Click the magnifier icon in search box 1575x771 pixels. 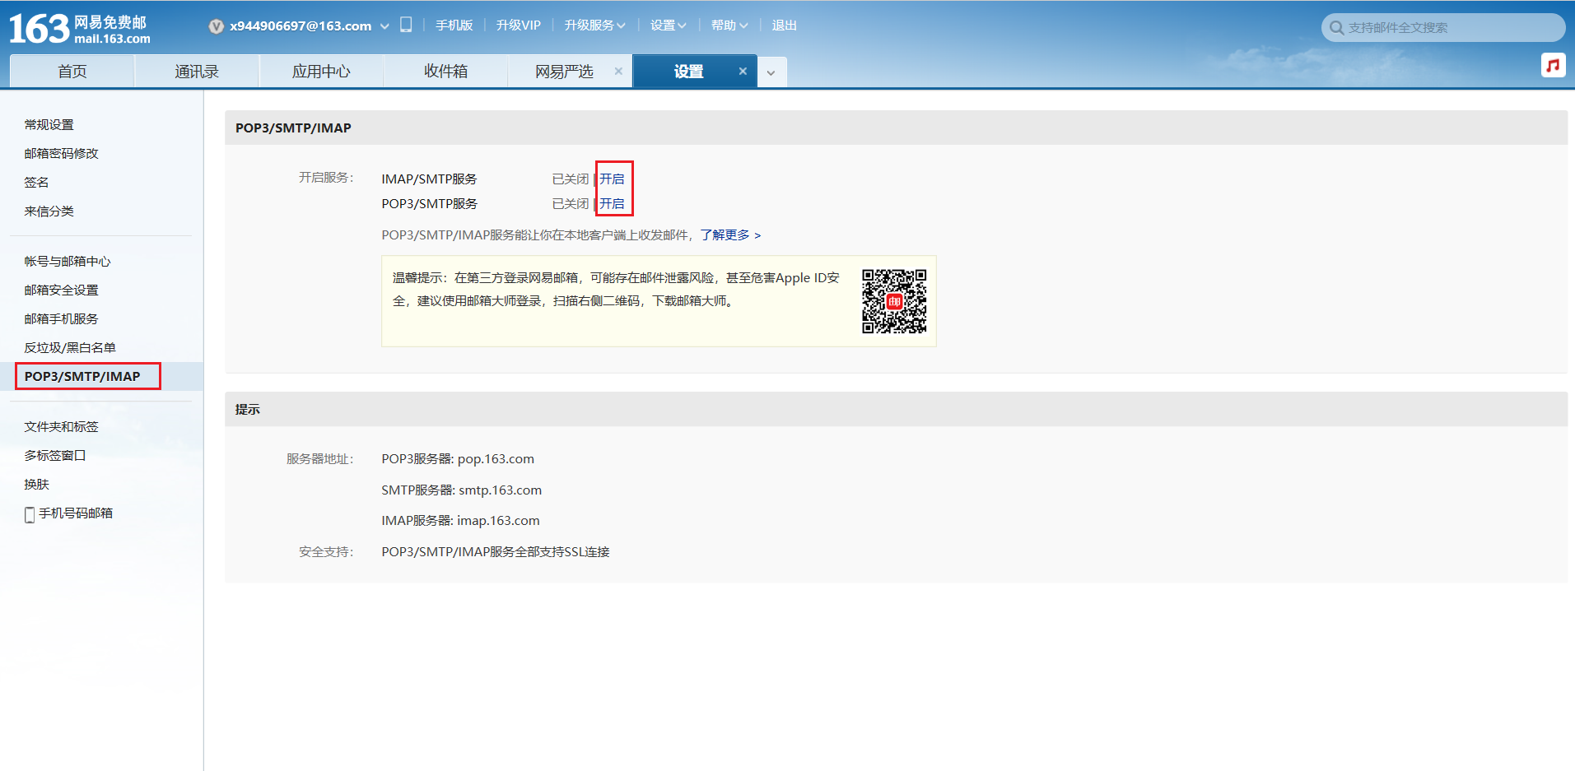[x=1336, y=28]
